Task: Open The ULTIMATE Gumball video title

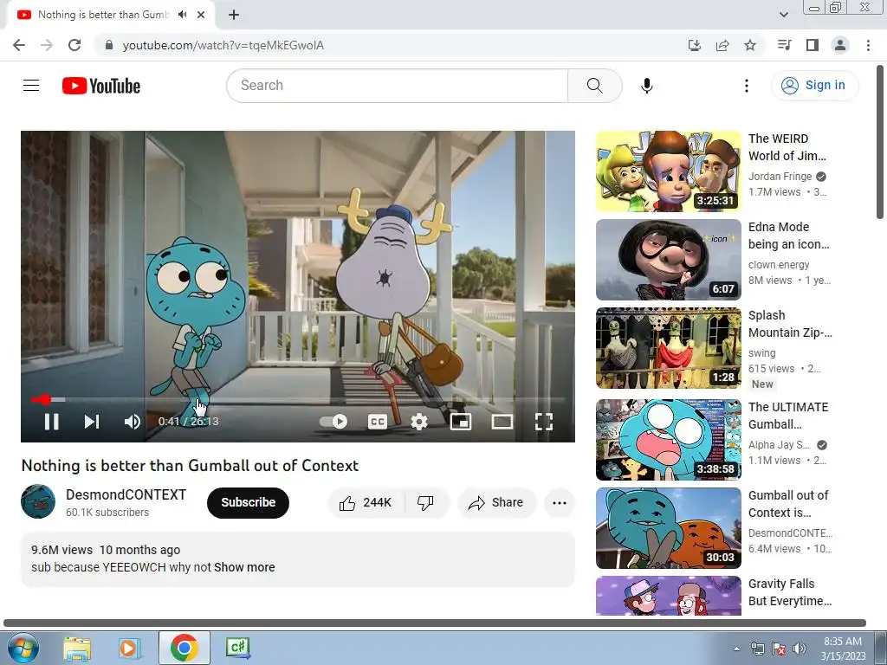Action: pos(788,416)
